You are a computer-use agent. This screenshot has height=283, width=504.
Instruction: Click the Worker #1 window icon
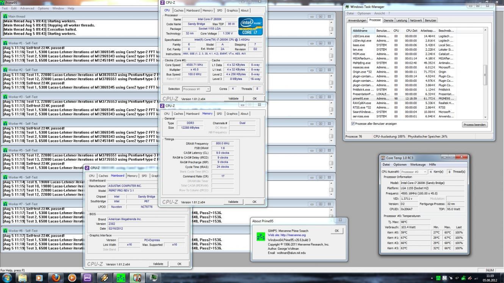5,43
